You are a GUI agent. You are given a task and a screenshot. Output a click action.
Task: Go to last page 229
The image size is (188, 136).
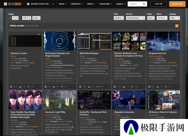coord(25,18)
